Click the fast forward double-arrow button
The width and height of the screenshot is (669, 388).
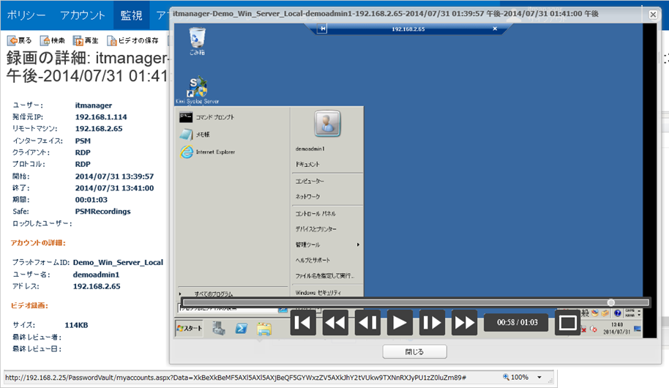tap(464, 322)
